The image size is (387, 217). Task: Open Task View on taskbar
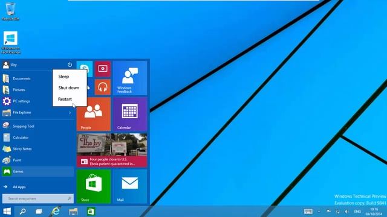pos(39,212)
